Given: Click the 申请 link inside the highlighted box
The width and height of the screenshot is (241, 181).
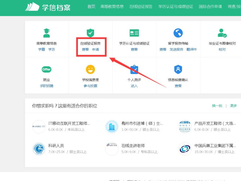Looking at the screenshot, I should click(x=95, y=49).
